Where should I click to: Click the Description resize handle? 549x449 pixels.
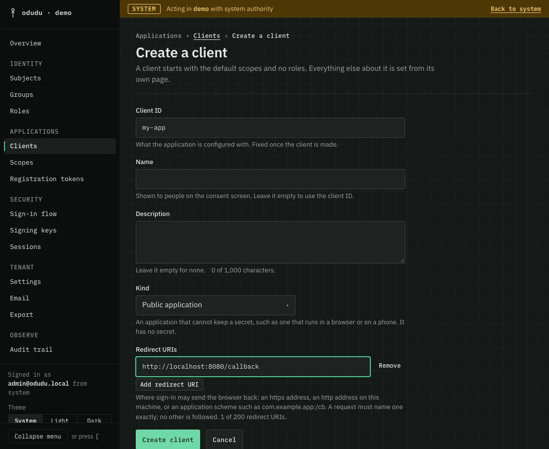(402, 260)
